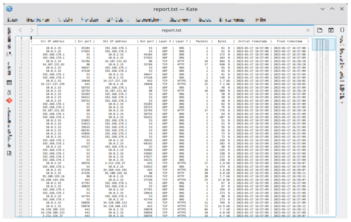Close the report.txt tab with its X
The image size is (351, 222).
click(308, 30)
